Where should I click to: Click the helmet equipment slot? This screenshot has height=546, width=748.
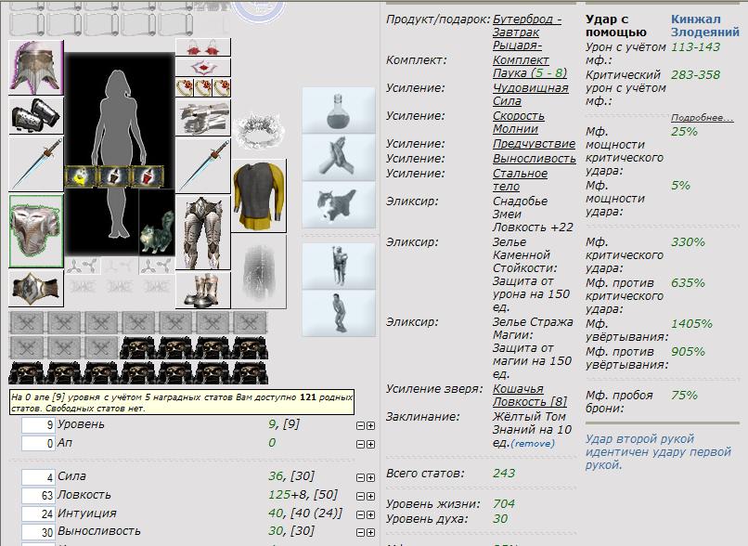36,66
